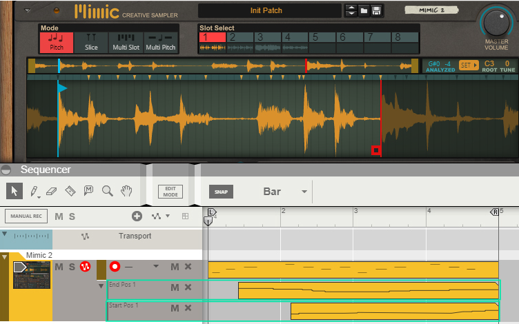The height and width of the screenshot is (324, 519).
Task: Collapse the Sequencer panel round button
Action: pos(6,170)
